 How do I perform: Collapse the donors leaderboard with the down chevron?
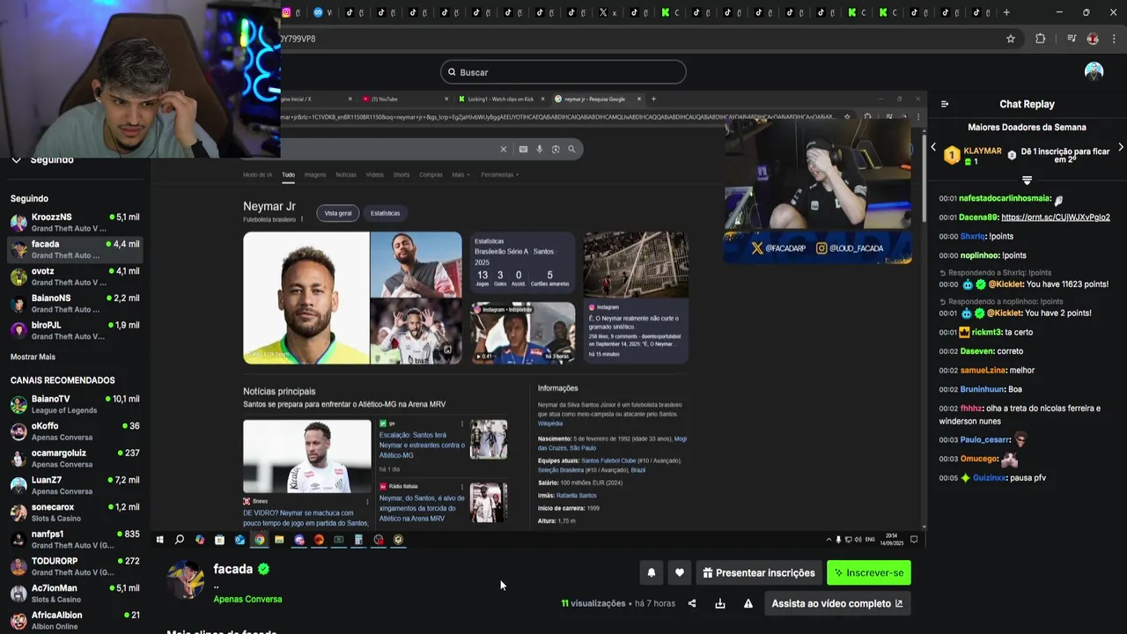[x=1027, y=181]
